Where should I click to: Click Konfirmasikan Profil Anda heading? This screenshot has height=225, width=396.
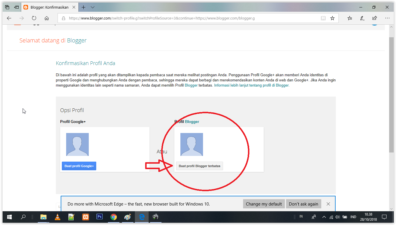(86, 63)
